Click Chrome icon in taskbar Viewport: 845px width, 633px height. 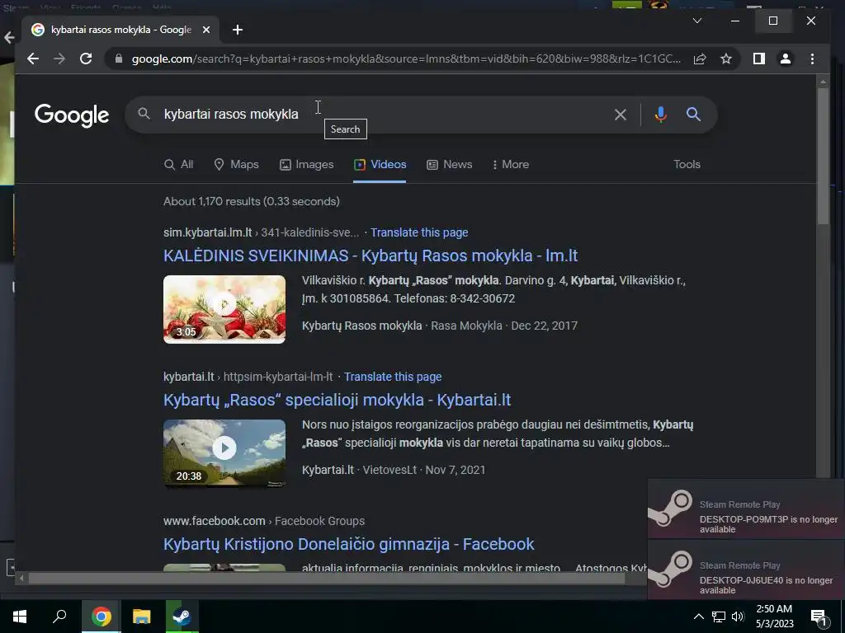[101, 617]
